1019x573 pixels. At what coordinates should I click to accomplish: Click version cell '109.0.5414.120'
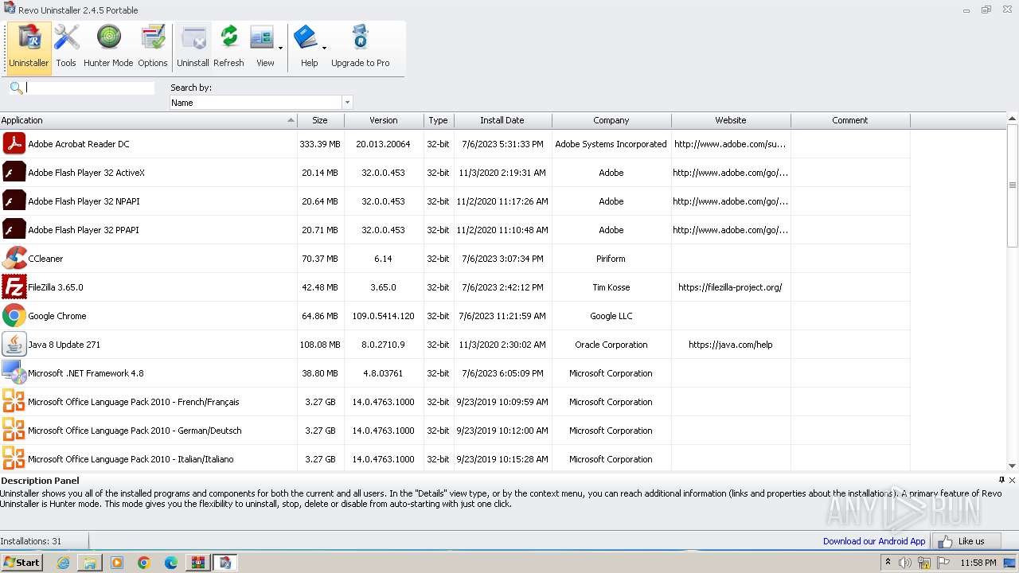(384, 316)
